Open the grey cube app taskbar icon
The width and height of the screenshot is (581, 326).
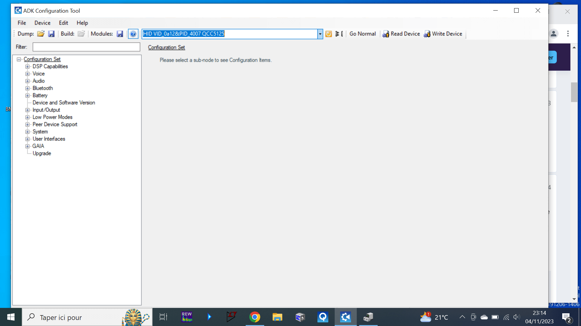click(x=300, y=317)
